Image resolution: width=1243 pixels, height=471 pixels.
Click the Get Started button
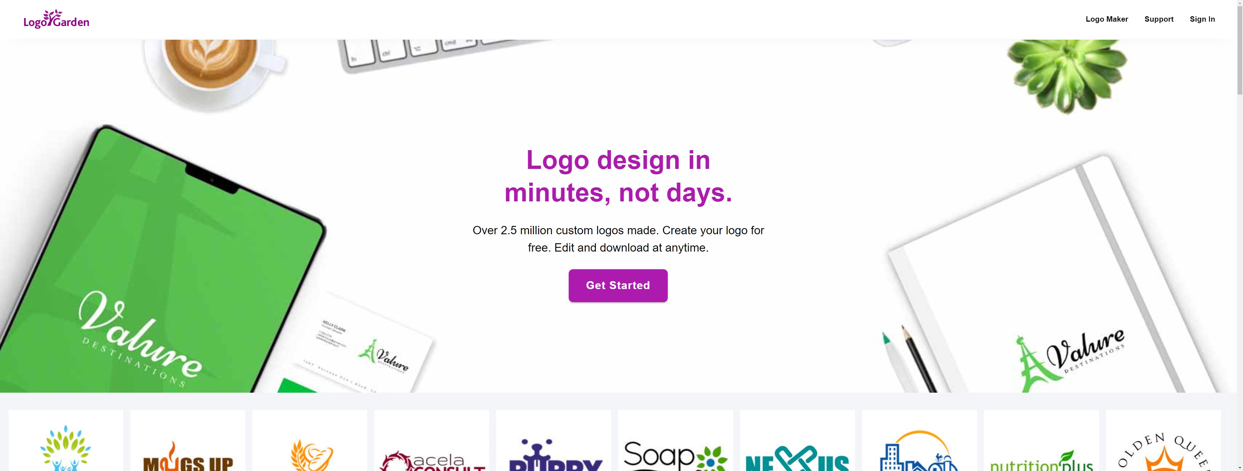[x=618, y=285]
